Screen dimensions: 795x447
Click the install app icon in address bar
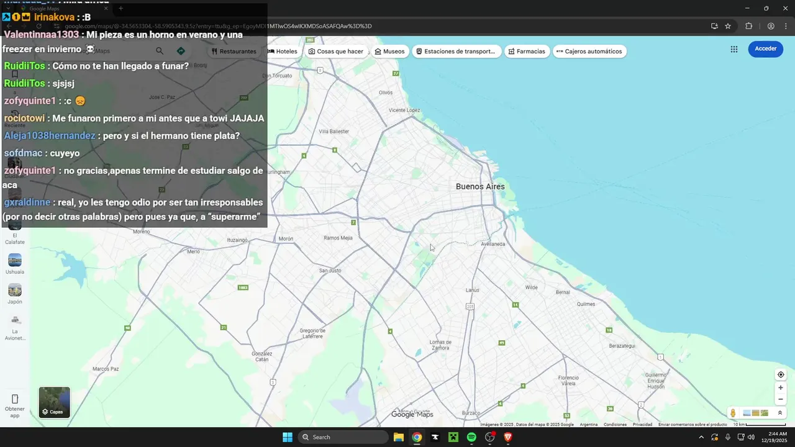(714, 26)
